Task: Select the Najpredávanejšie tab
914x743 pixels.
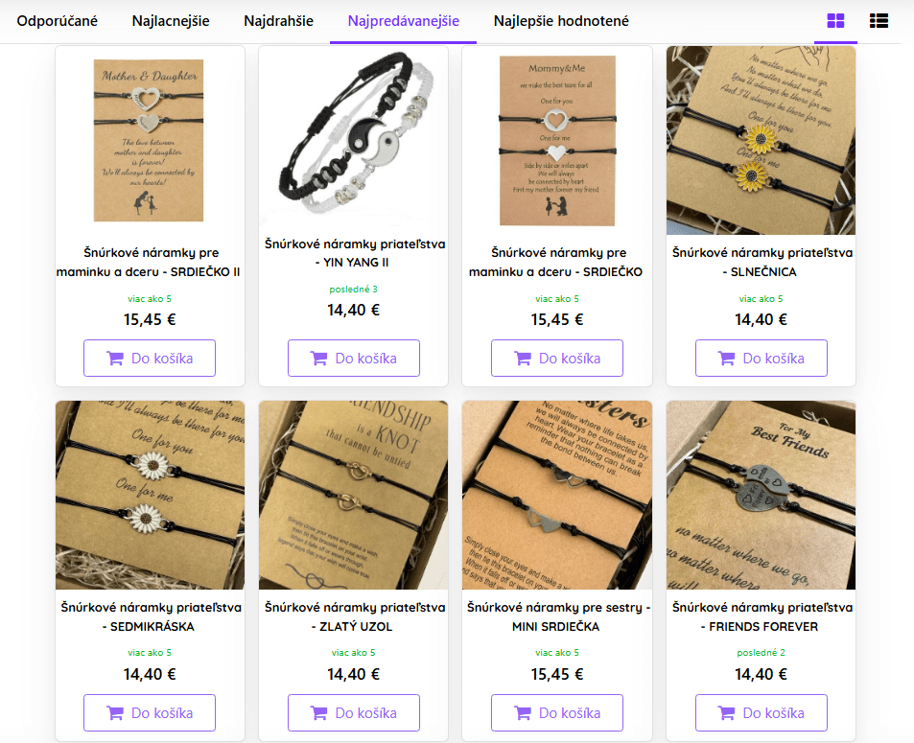Action: [404, 21]
